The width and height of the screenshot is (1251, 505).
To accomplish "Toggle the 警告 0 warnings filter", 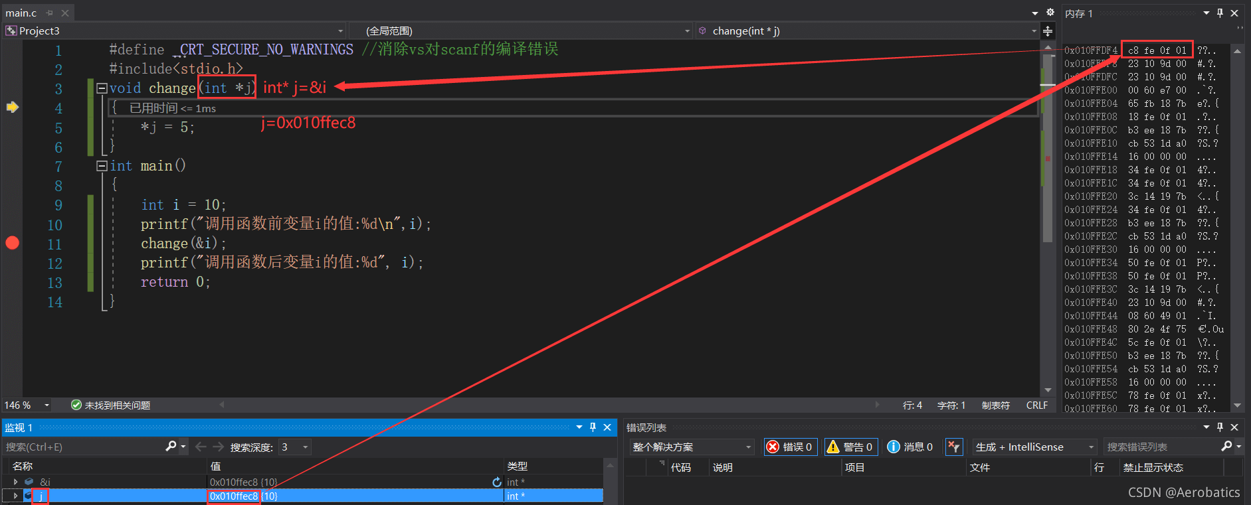I will point(851,447).
